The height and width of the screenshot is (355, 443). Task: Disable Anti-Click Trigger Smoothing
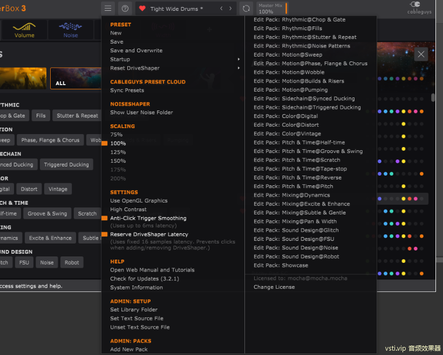coord(148,218)
